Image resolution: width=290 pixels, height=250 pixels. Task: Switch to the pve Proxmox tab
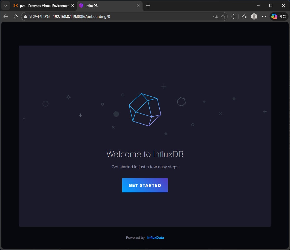(44, 6)
